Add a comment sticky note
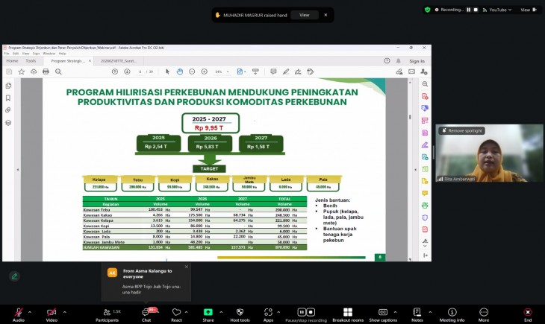 [x=273, y=72]
